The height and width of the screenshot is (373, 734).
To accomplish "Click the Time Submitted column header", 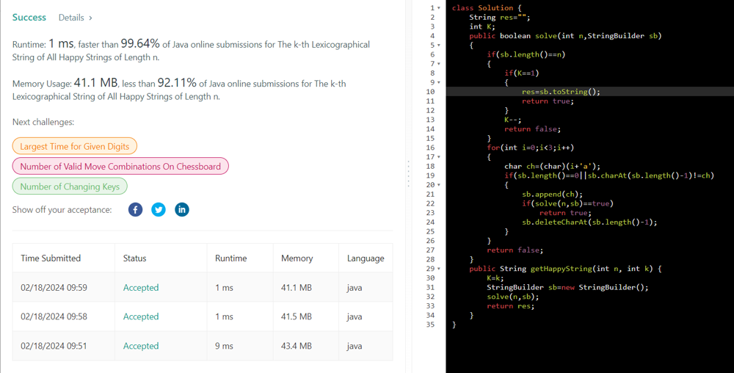I will pyautogui.click(x=51, y=258).
